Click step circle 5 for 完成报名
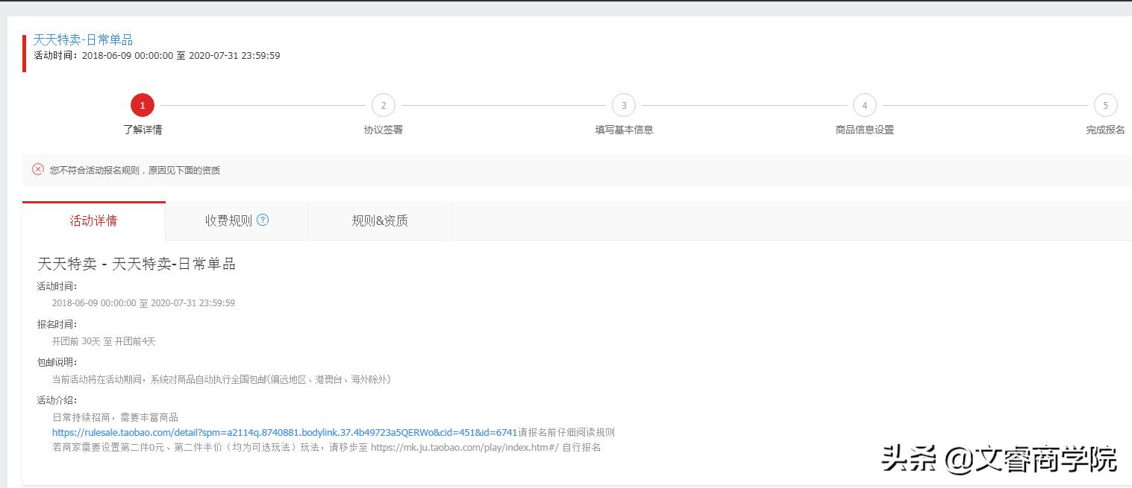The height and width of the screenshot is (488, 1132). click(1105, 105)
